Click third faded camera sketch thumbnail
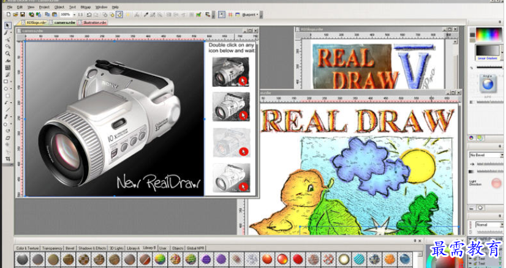This screenshot has width=506, height=268. tap(231, 142)
